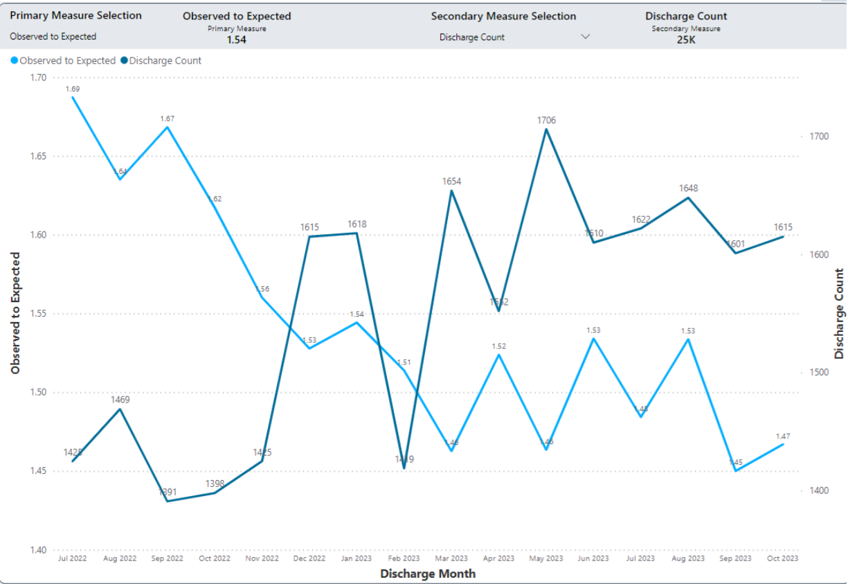Select the 1.69 data point for Jul 2022
The height and width of the screenshot is (584, 848).
(73, 97)
